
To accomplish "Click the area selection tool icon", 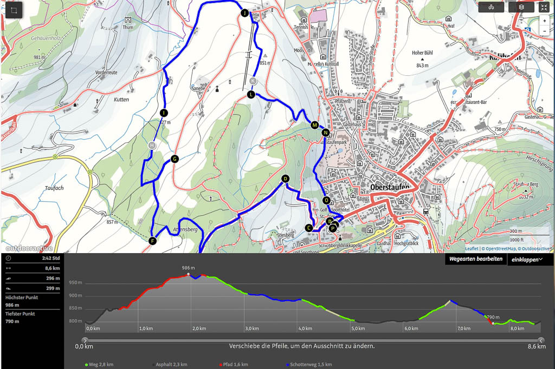I will click(x=14, y=11).
